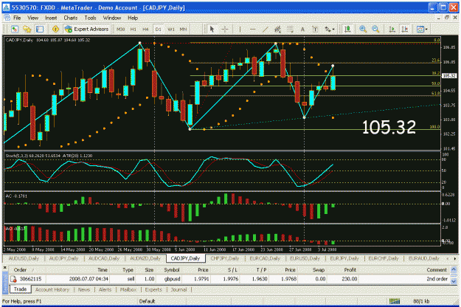Toggle chart auto scroll
The height and width of the screenshot is (307, 461).
pyautogui.click(x=392, y=29)
